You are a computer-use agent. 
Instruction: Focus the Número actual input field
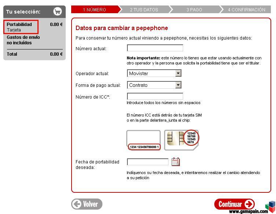[x=155, y=48]
